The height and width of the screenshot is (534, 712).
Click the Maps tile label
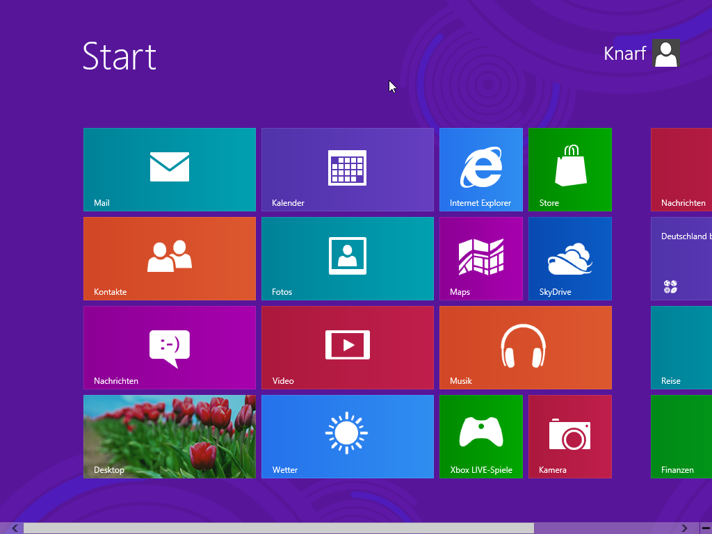point(460,292)
